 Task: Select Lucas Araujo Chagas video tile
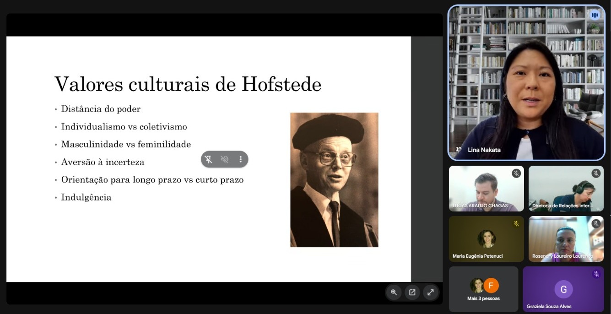486,188
